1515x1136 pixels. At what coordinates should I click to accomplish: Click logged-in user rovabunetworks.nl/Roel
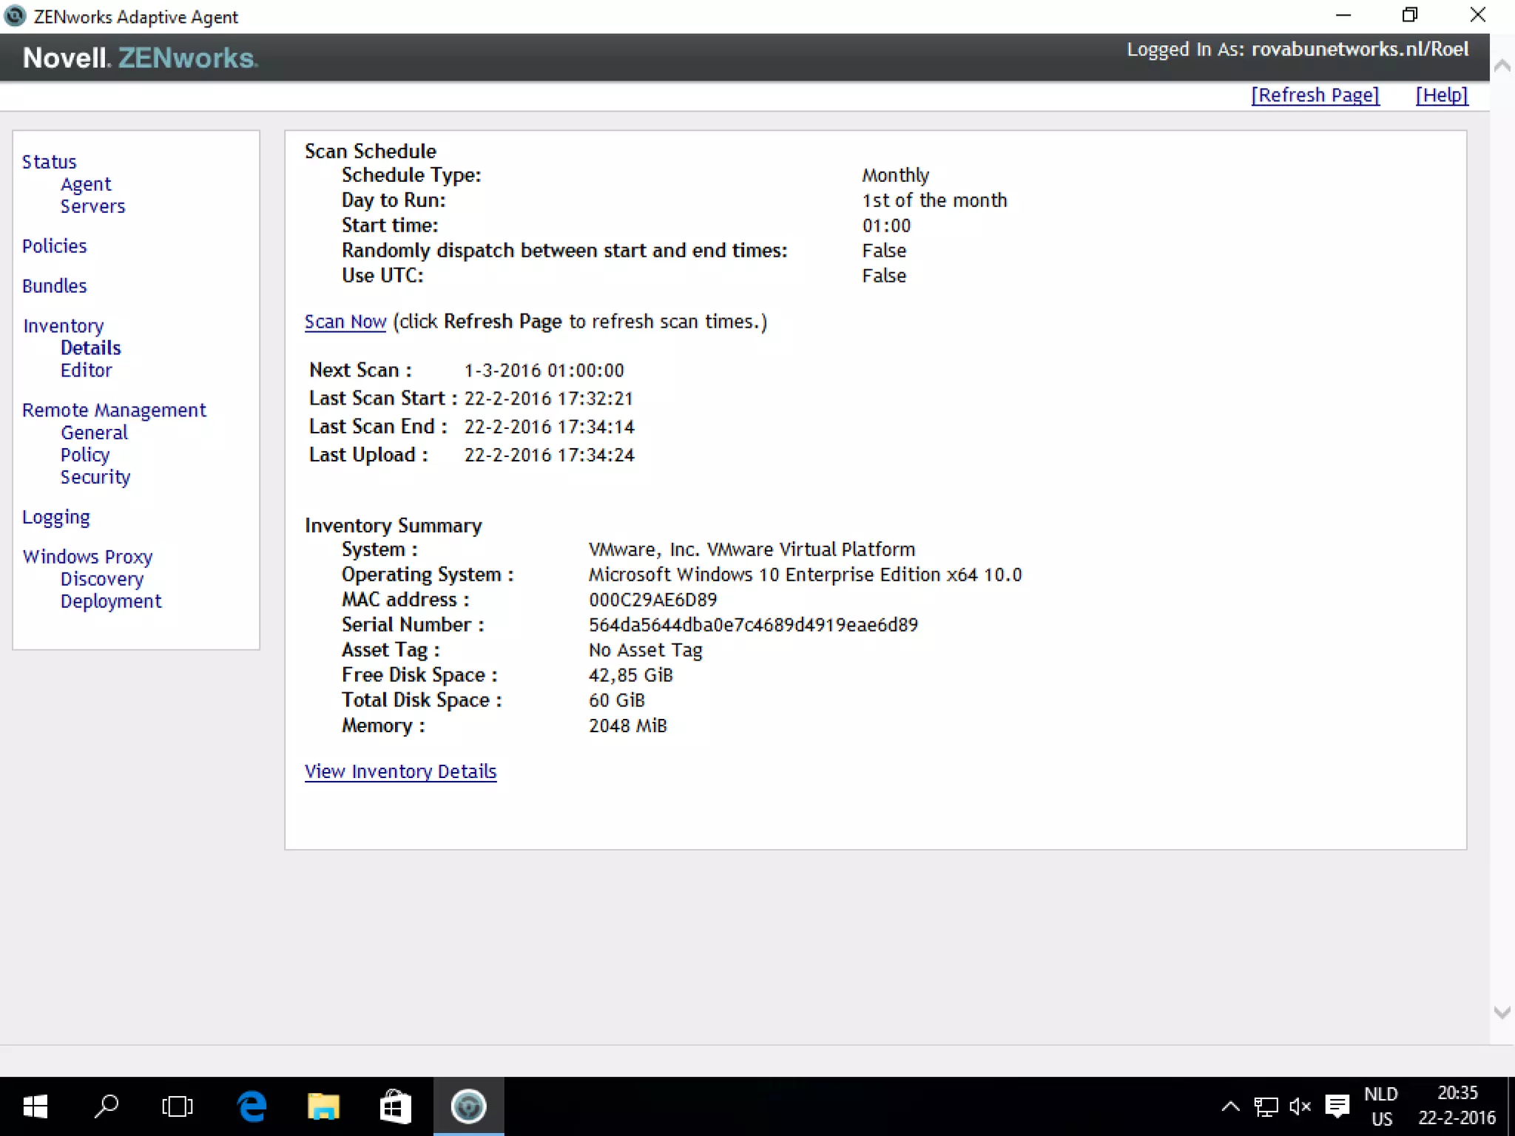coord(1360,50)
